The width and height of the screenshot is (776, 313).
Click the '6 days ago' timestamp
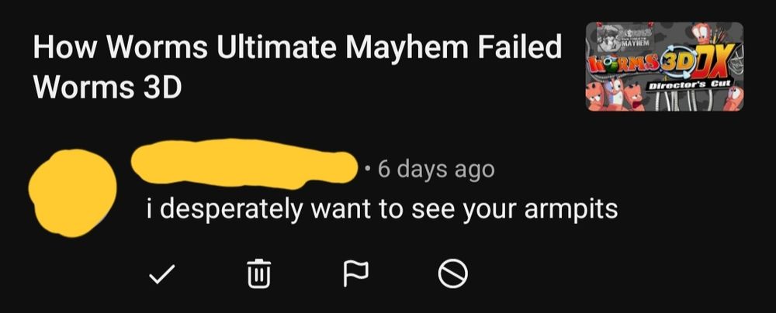(436, 170)
